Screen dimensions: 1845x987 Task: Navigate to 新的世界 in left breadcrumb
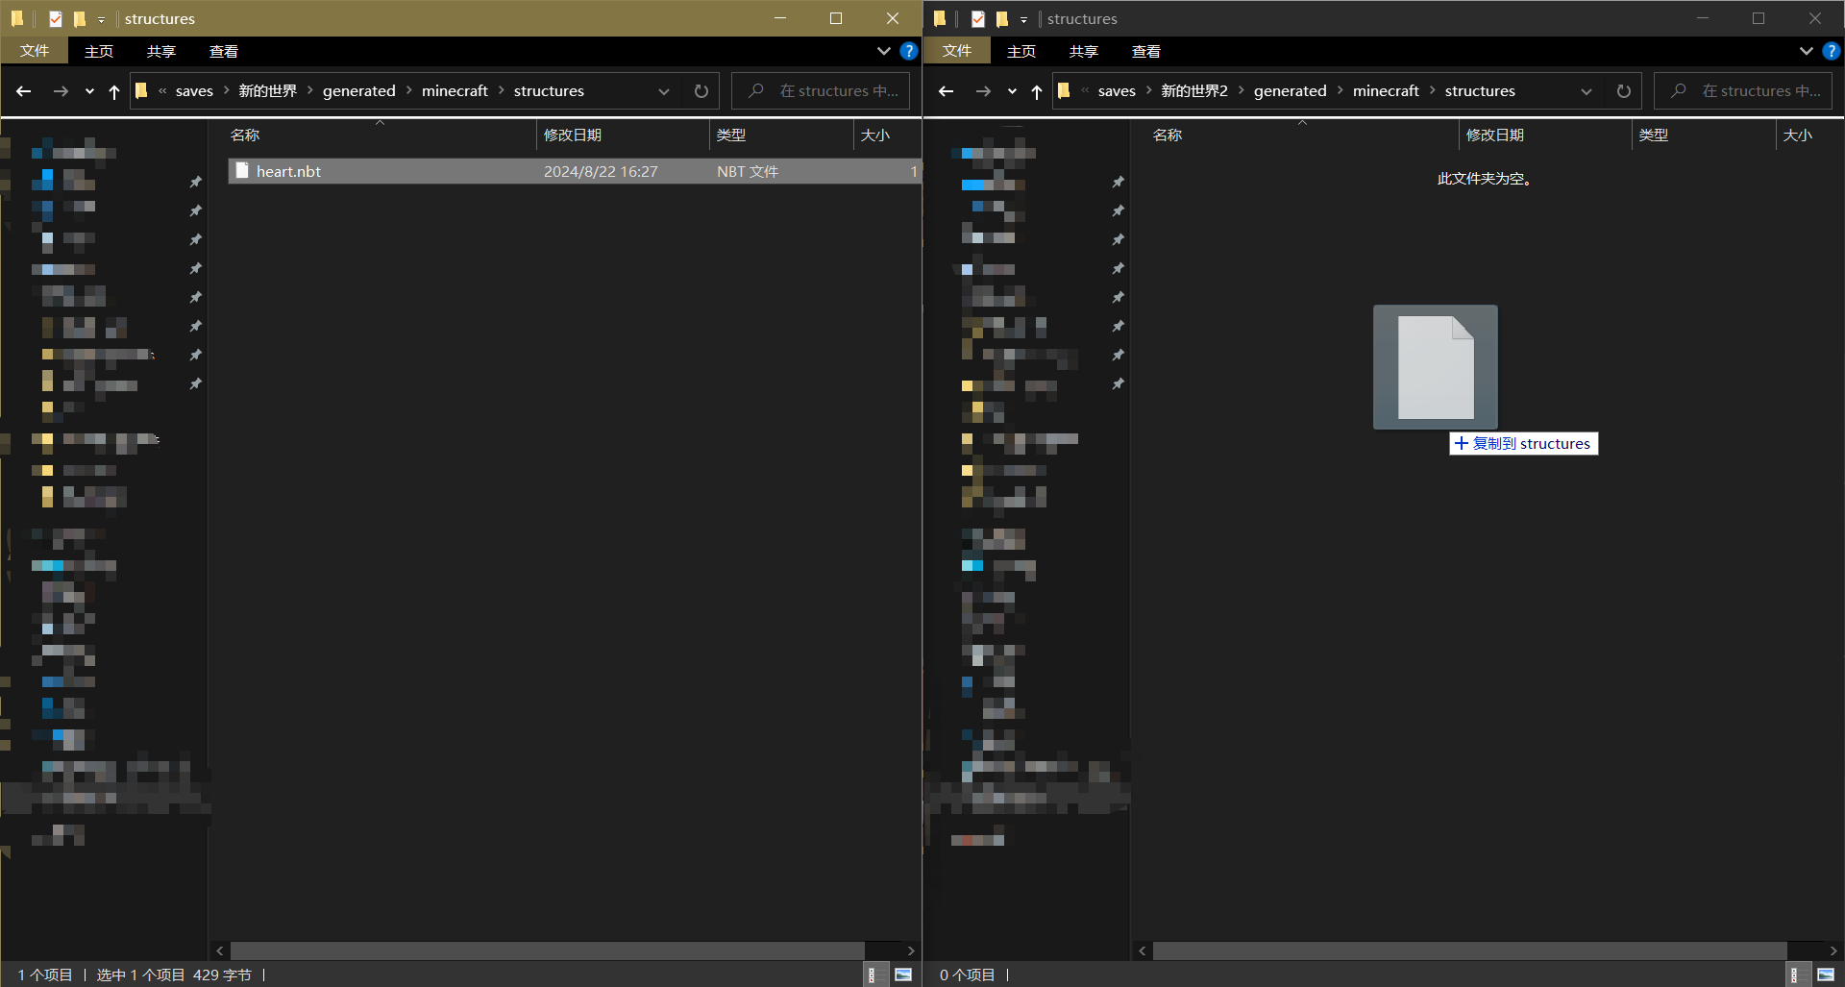coord(268,91)
